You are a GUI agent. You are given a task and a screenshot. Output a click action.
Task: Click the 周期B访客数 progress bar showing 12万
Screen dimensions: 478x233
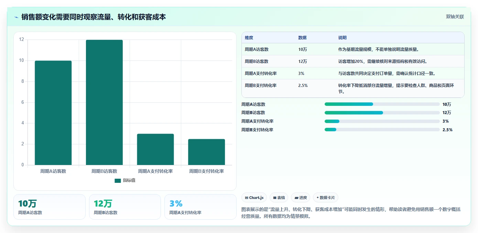click(x=382, y=113)
